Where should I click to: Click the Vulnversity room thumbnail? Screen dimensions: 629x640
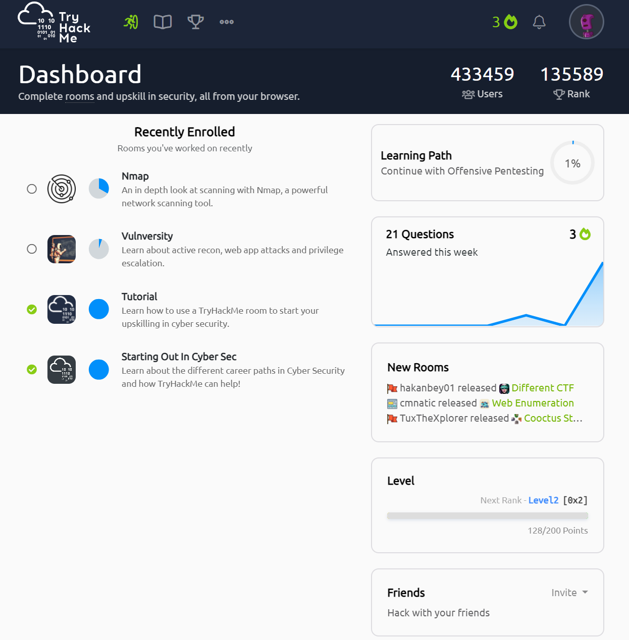[62, 249]
